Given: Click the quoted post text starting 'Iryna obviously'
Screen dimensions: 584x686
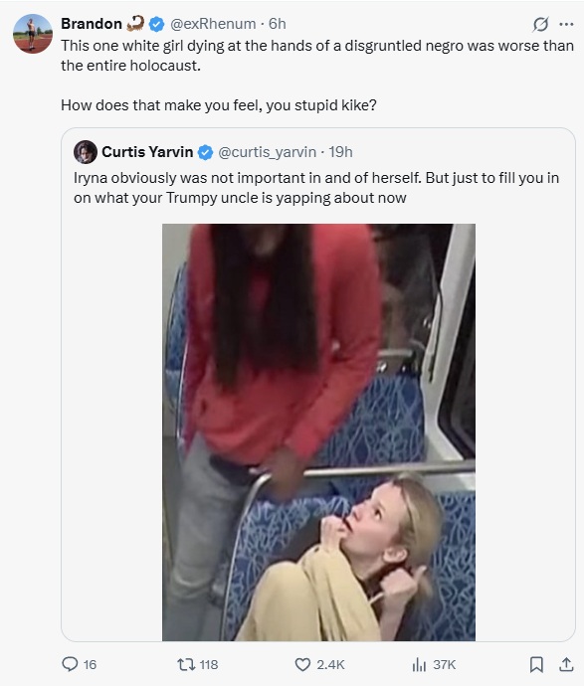Looking at the screenshot, I should click(316, 188).
